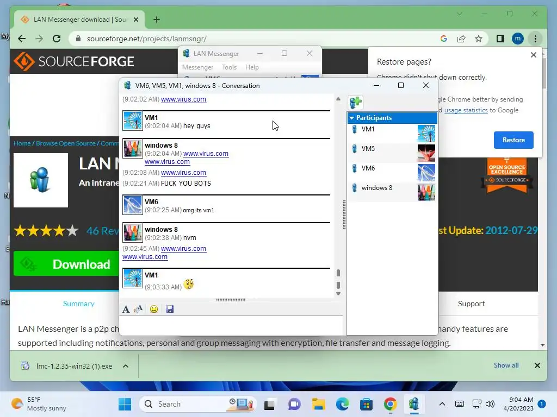Open File Explorer from taskbar
This screenshot has width=557, height=417.
tap(318, 404)
